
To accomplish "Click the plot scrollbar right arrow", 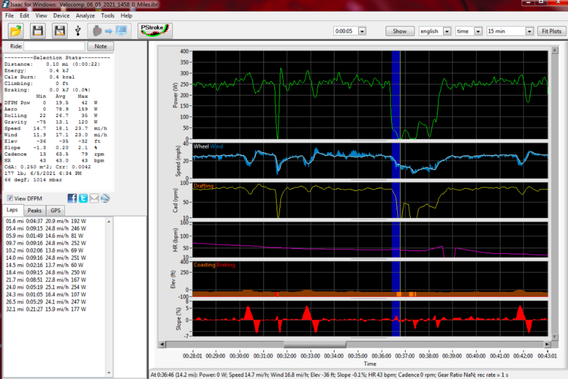I will point(547,344).
